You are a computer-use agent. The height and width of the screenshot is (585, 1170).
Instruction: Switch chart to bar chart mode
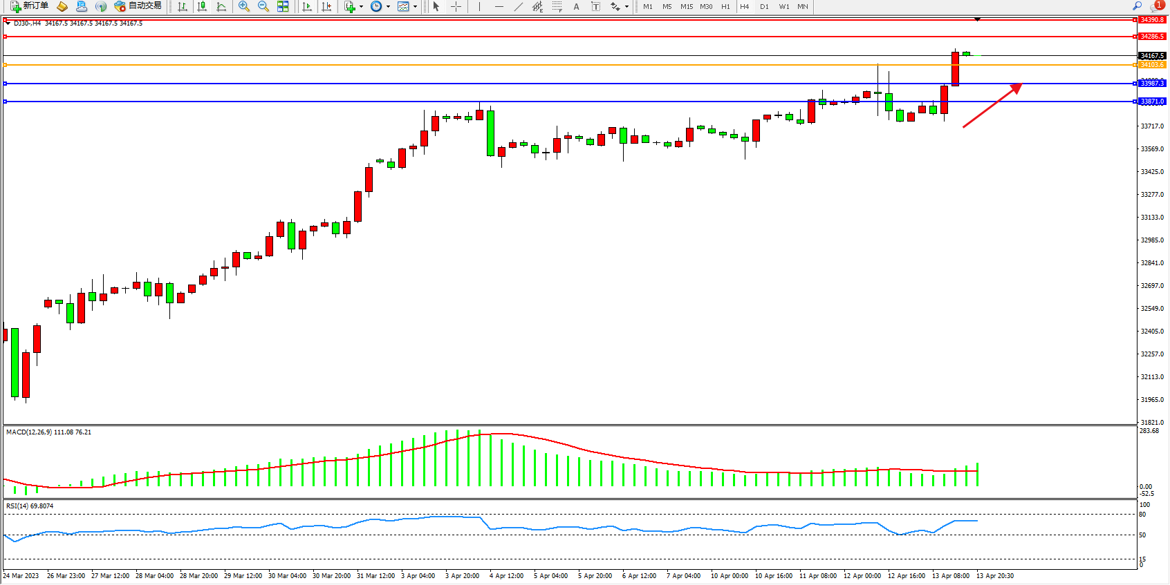click(x=183, y=6)
